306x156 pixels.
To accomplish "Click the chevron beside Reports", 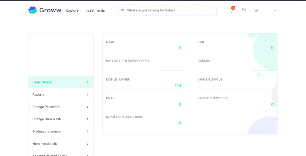I will [88, 95].
